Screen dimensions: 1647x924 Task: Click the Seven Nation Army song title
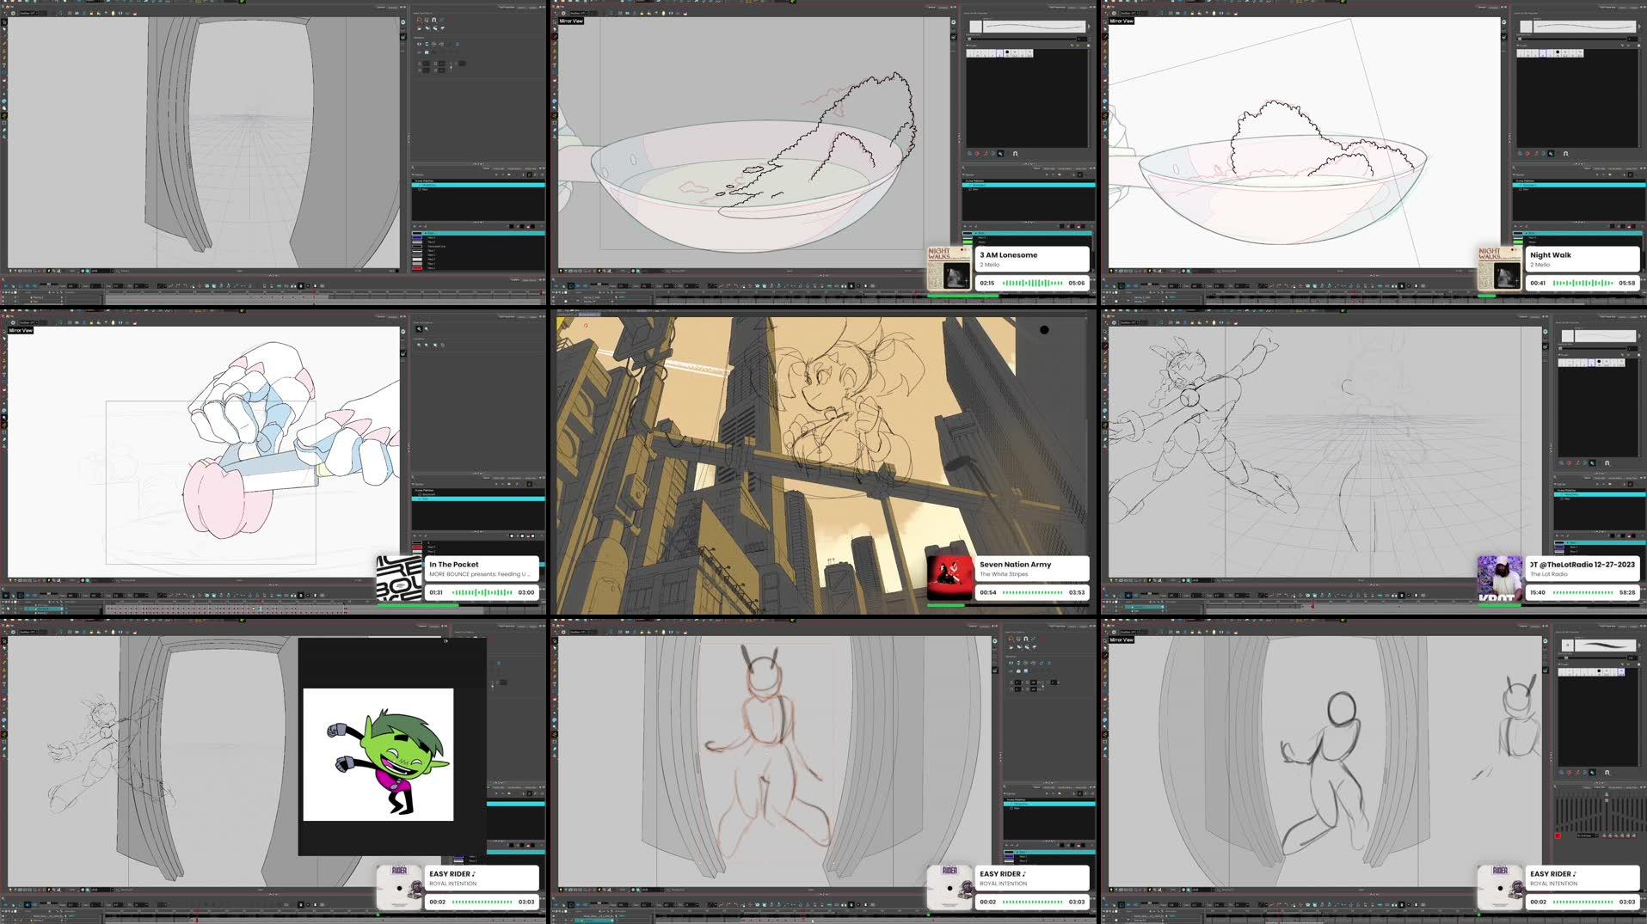[x=1015, y=565]
